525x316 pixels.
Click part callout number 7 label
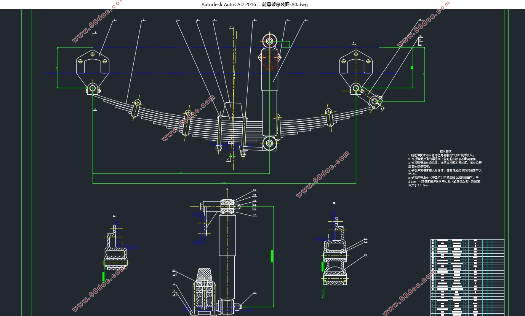288,20
